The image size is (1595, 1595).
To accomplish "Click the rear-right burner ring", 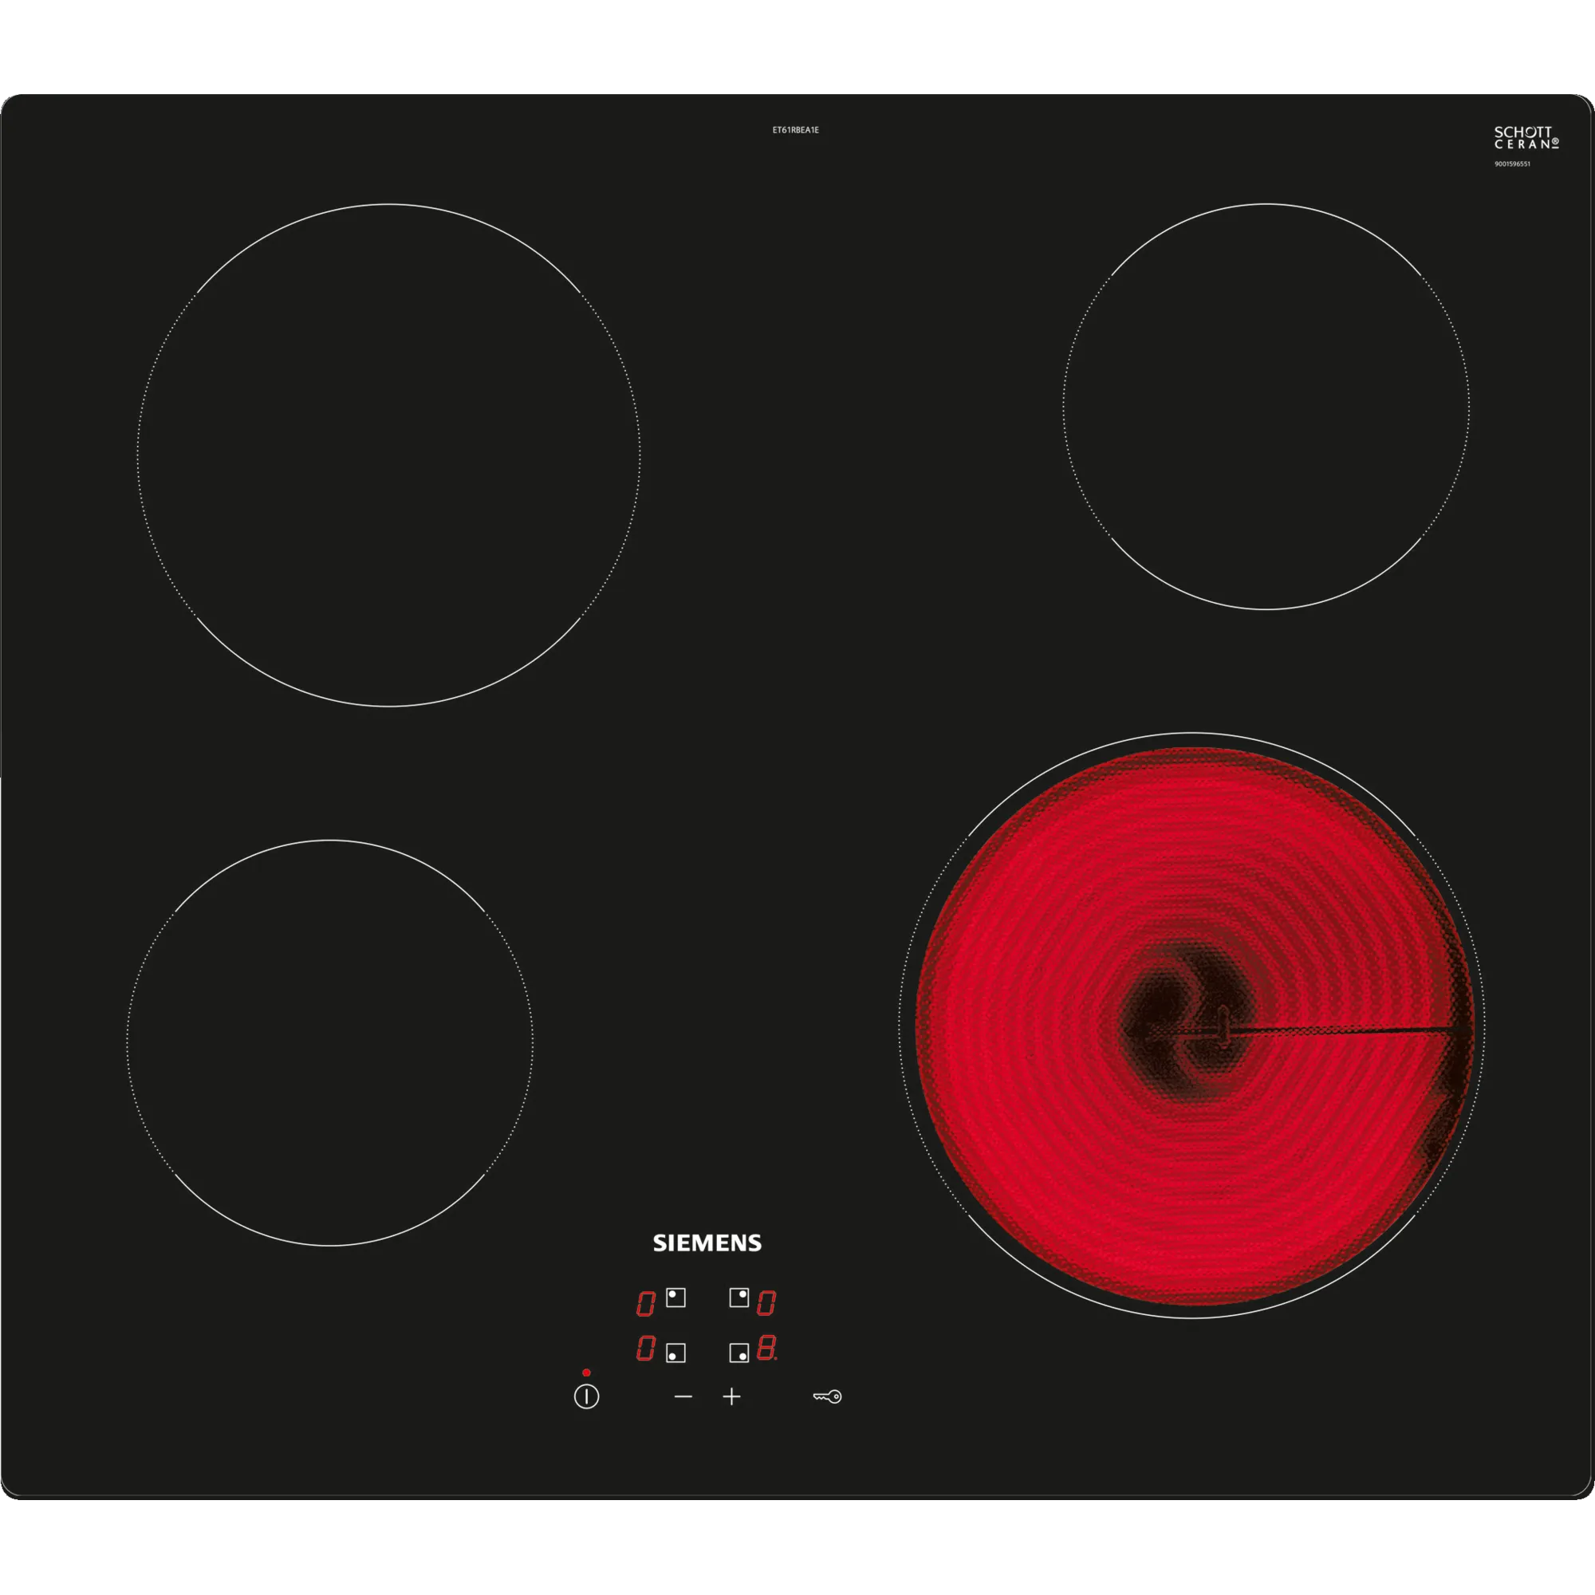I will click(1266, 406).
